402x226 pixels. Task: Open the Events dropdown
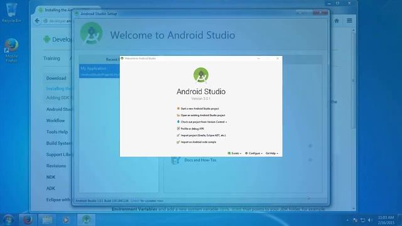click(234, 153)
